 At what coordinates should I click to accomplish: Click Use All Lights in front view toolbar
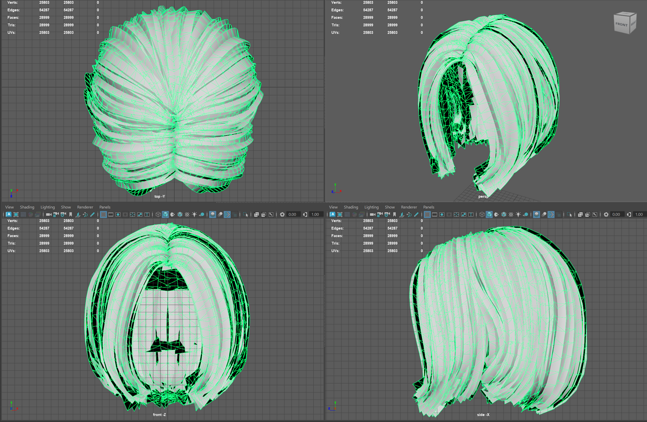click(x=195, y=214)
